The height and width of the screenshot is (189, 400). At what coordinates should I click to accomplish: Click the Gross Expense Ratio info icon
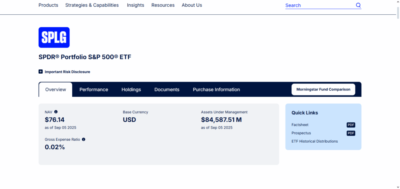tap(84, 140)
